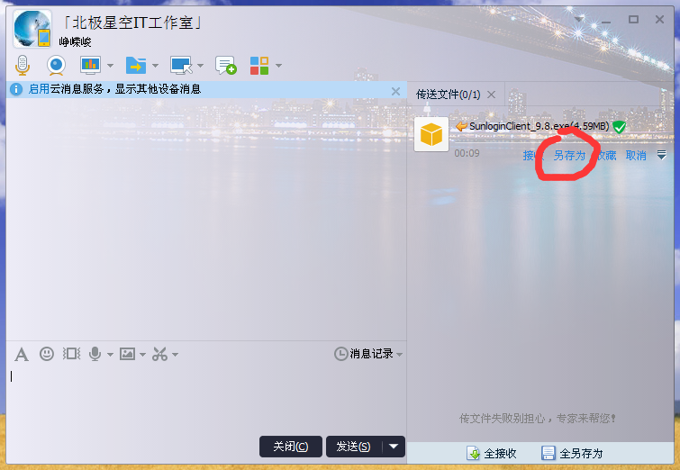Open the font settings 'A' icon

[x=22, y=354]
